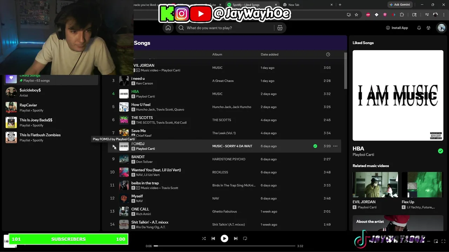The image size is (449, 252).
Task: Open the Chrome extensions puzzle icon
Action: coord(402,15)
